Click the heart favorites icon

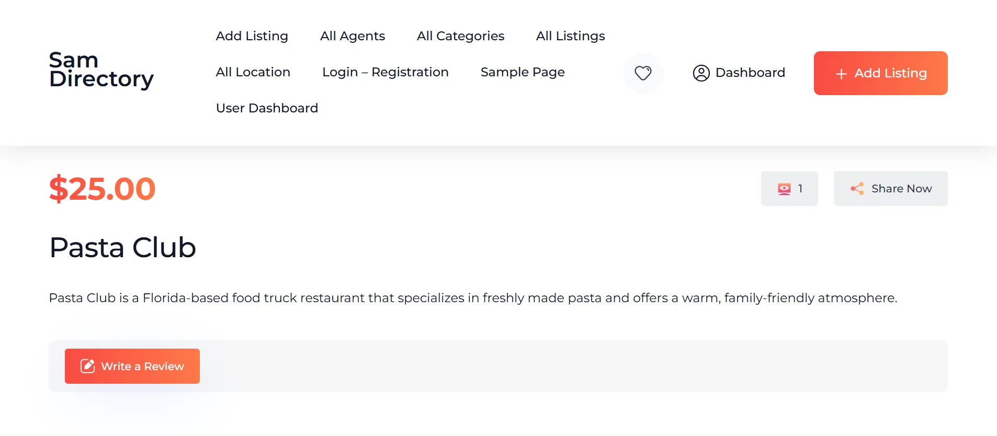coord(643,73)
